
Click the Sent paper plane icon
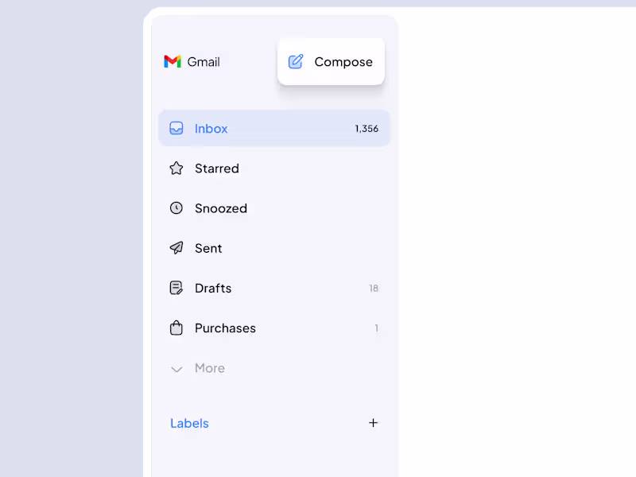[176, 248]
